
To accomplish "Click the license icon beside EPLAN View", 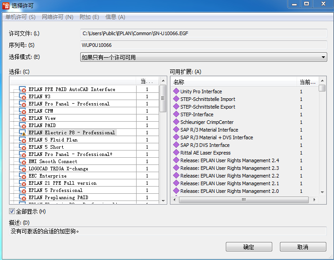I will (x=23, y=118).
